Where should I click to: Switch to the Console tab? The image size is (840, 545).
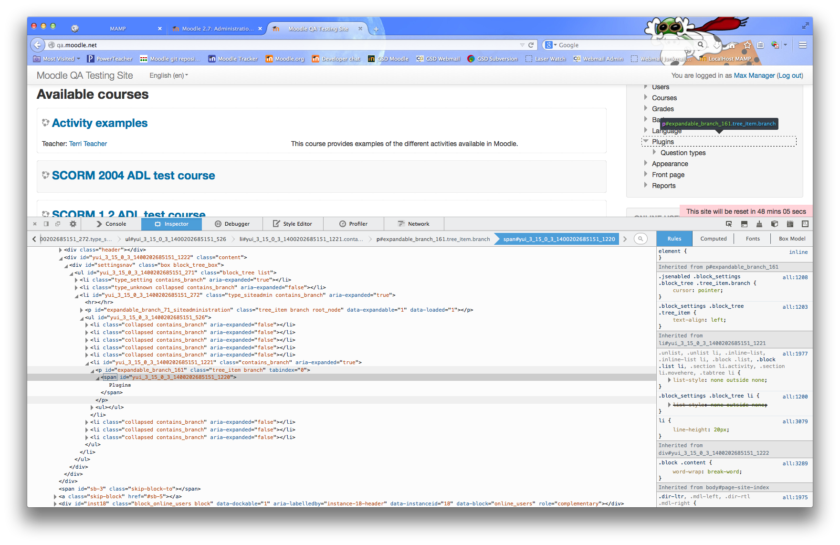(x=111, y=224)
